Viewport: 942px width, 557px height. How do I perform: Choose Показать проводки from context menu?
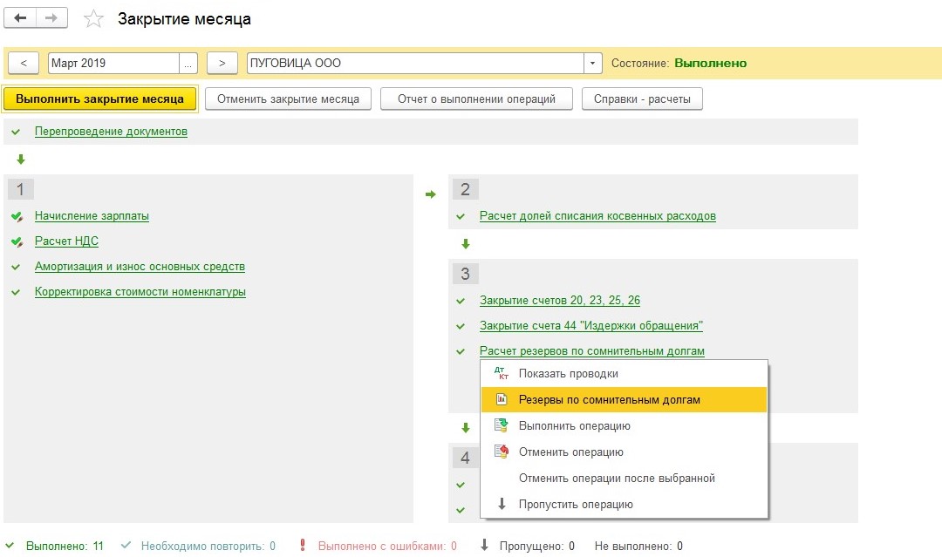tap(568, 374)
